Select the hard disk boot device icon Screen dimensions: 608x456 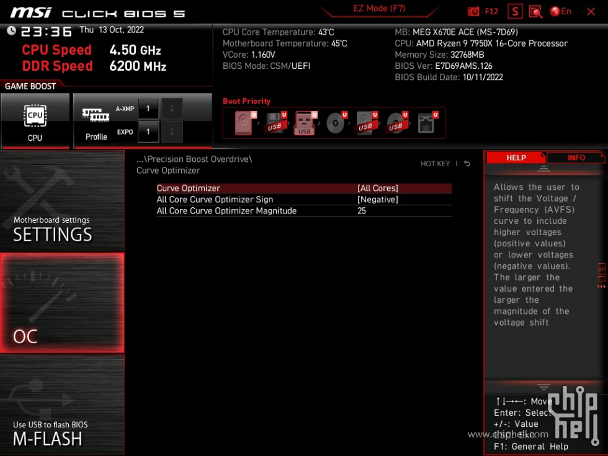click(x=244, y=123)
